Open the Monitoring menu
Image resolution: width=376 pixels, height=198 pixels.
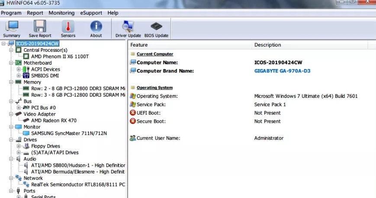pyautogui.click(x=61, y=13)
